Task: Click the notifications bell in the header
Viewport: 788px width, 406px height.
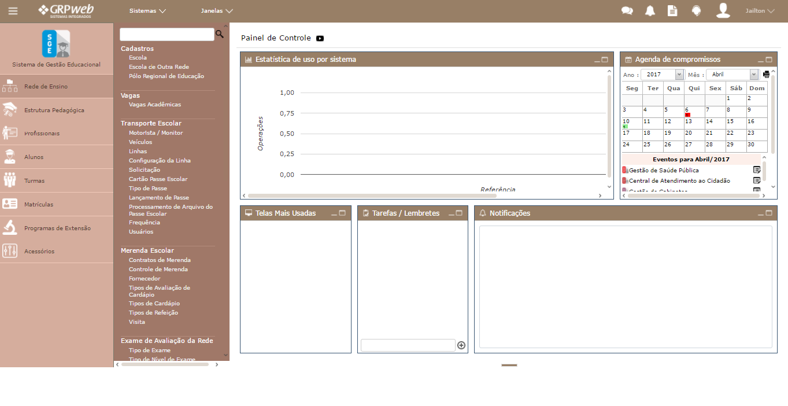Action: click(x=650, y=11)
